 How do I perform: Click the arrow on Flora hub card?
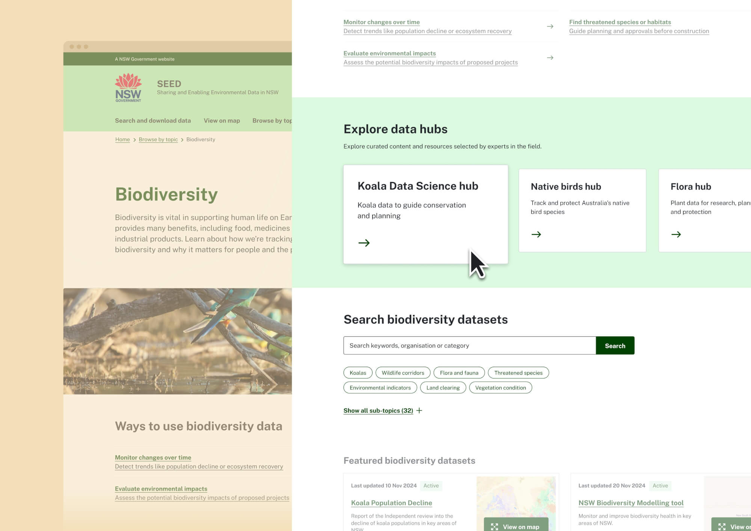[676, 234]
